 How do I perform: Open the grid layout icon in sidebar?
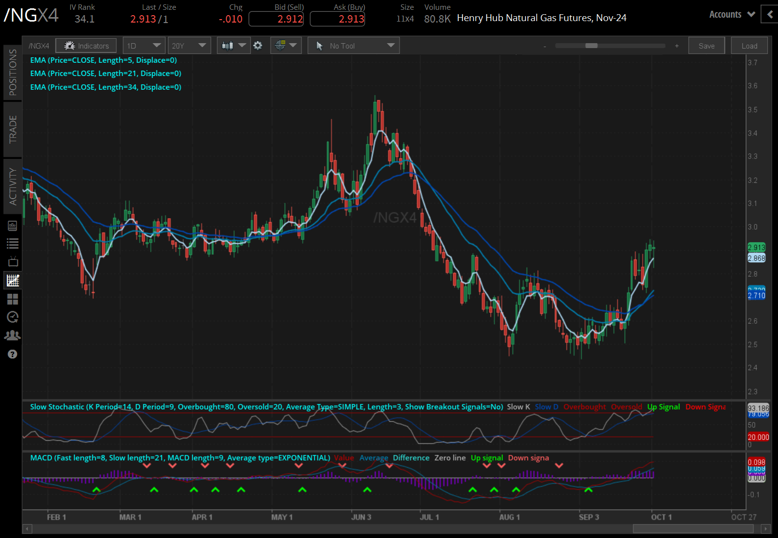click(12, 299)
